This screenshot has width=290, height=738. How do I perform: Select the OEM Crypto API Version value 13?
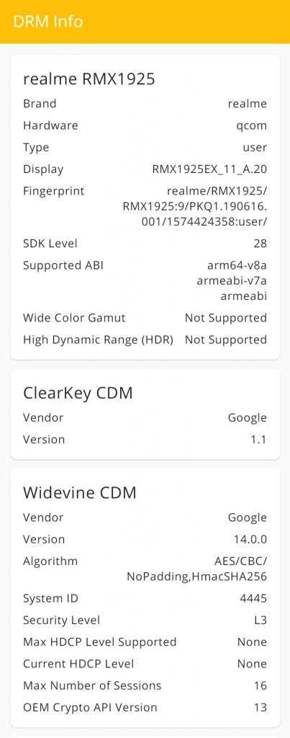(260, 708)
